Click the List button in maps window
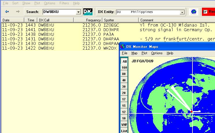215x133 pixels. pos(124,131)
